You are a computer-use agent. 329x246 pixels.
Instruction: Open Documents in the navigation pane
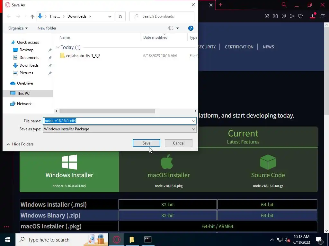(29, 58)
